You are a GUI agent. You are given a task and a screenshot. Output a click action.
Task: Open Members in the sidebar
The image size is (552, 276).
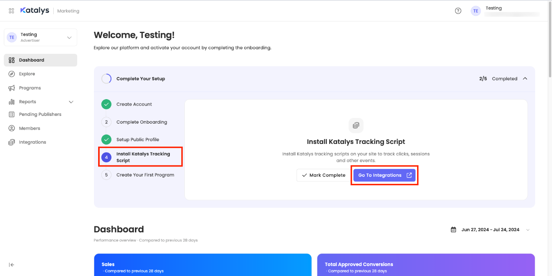40,128
